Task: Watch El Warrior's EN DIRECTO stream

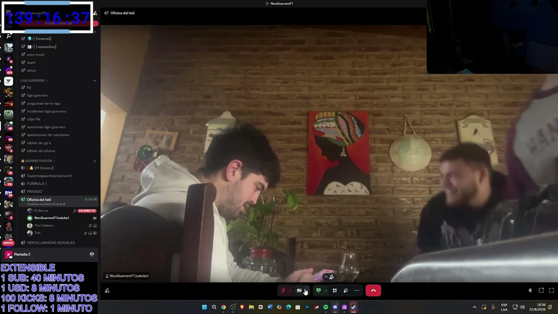Action: (87, 211)
